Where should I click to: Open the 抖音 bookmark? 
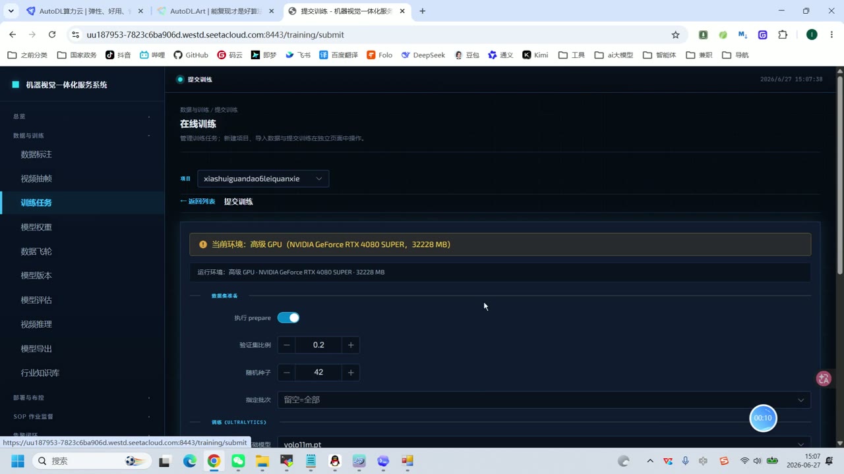point(119,55)
